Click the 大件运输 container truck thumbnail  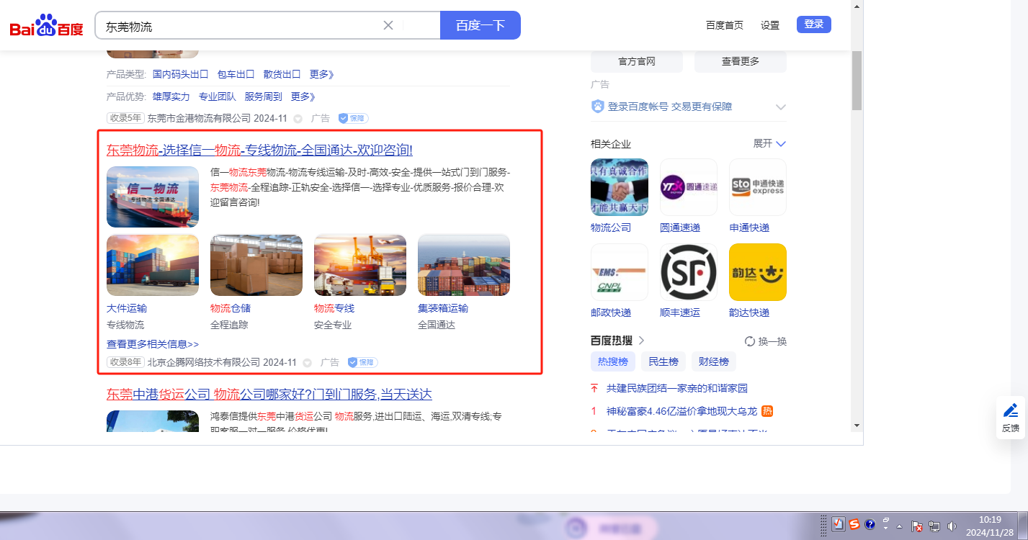[153, 265]
